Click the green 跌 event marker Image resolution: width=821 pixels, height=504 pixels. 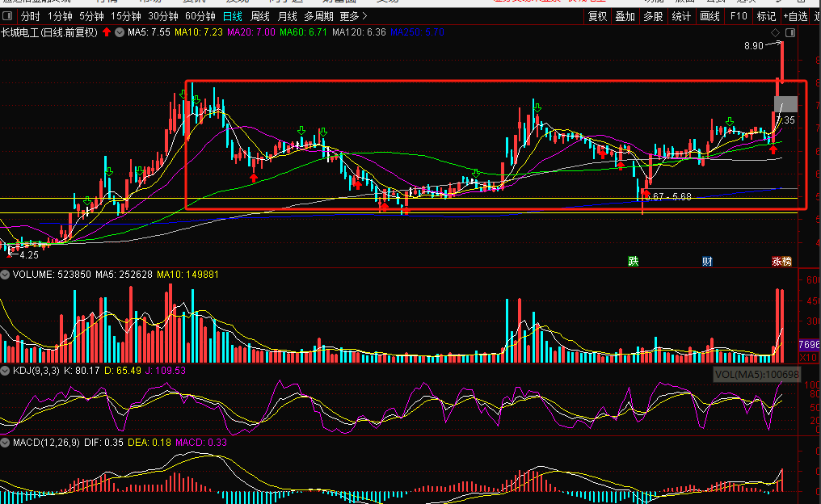[633, 261]
